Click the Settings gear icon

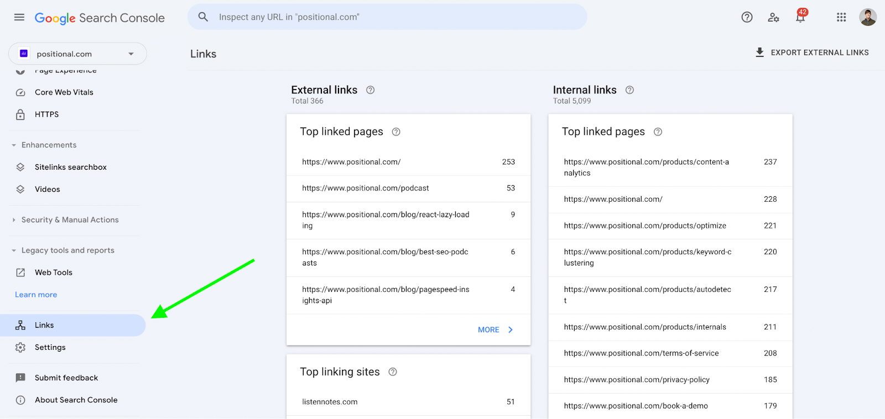pos(20,347)
